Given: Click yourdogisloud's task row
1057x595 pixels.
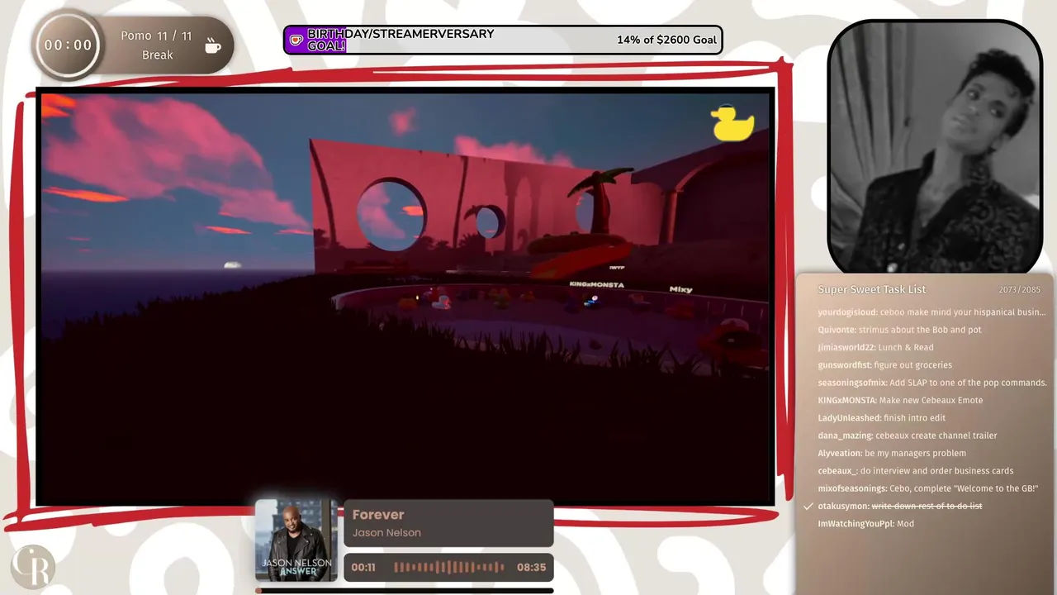Looking at the screenshot, I should point(931,312).
